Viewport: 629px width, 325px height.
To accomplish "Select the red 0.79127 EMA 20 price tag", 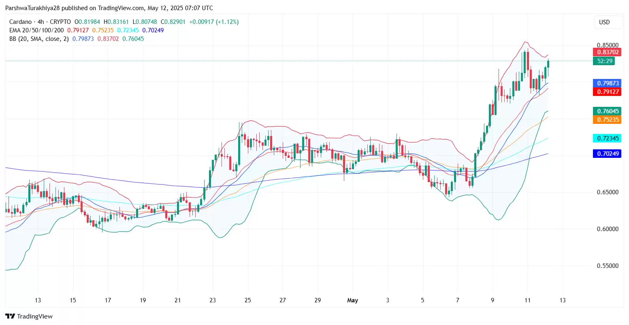I will click(x=607, y=92).
